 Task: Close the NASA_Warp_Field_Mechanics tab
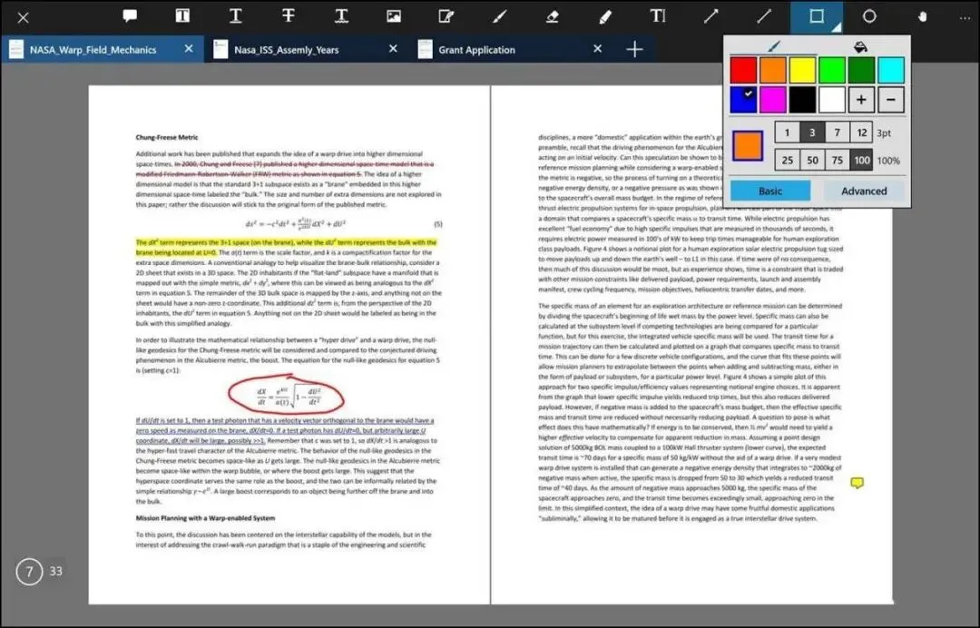click(x=189, y=49)
